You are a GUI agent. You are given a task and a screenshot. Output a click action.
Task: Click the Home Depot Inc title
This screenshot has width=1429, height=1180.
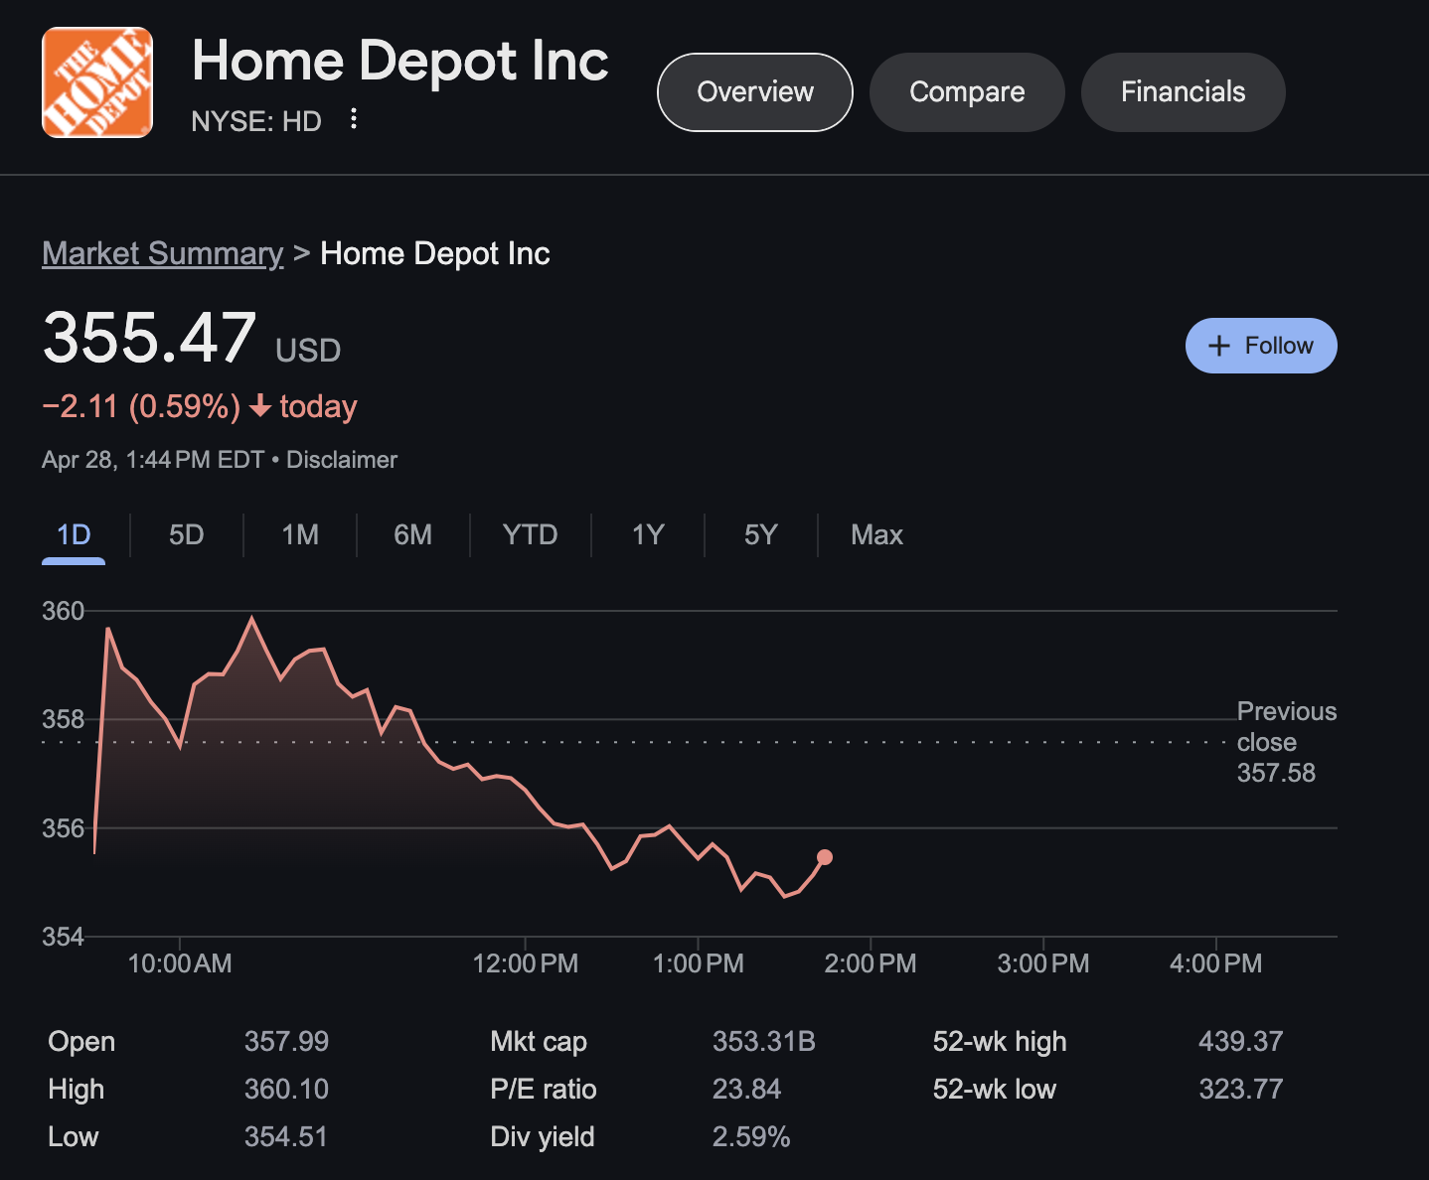pyautogui.click(x=400, y=61)
